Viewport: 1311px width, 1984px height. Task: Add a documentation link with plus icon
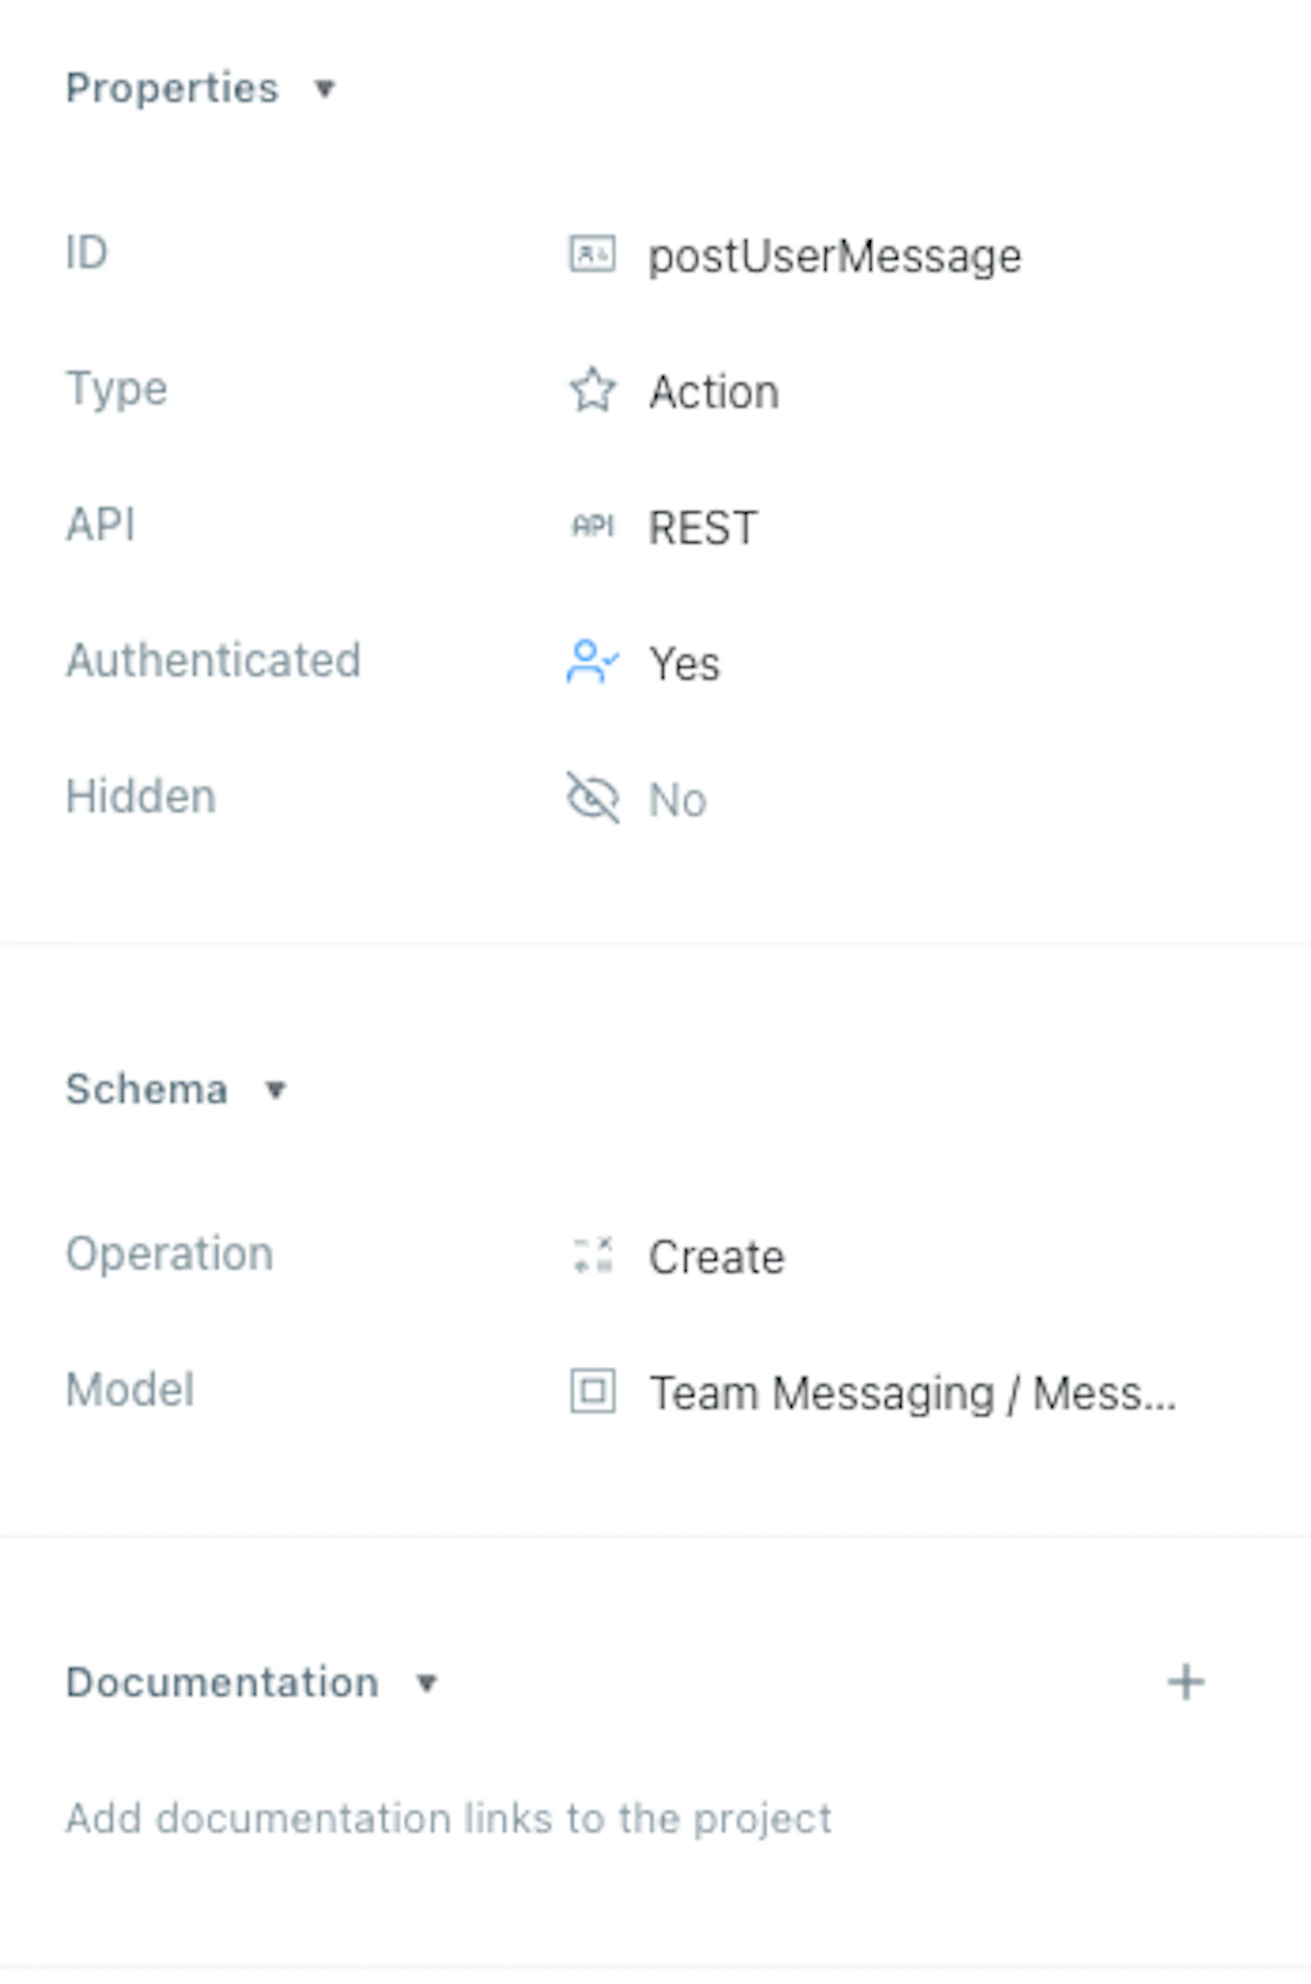[x=1186, y=1682]
